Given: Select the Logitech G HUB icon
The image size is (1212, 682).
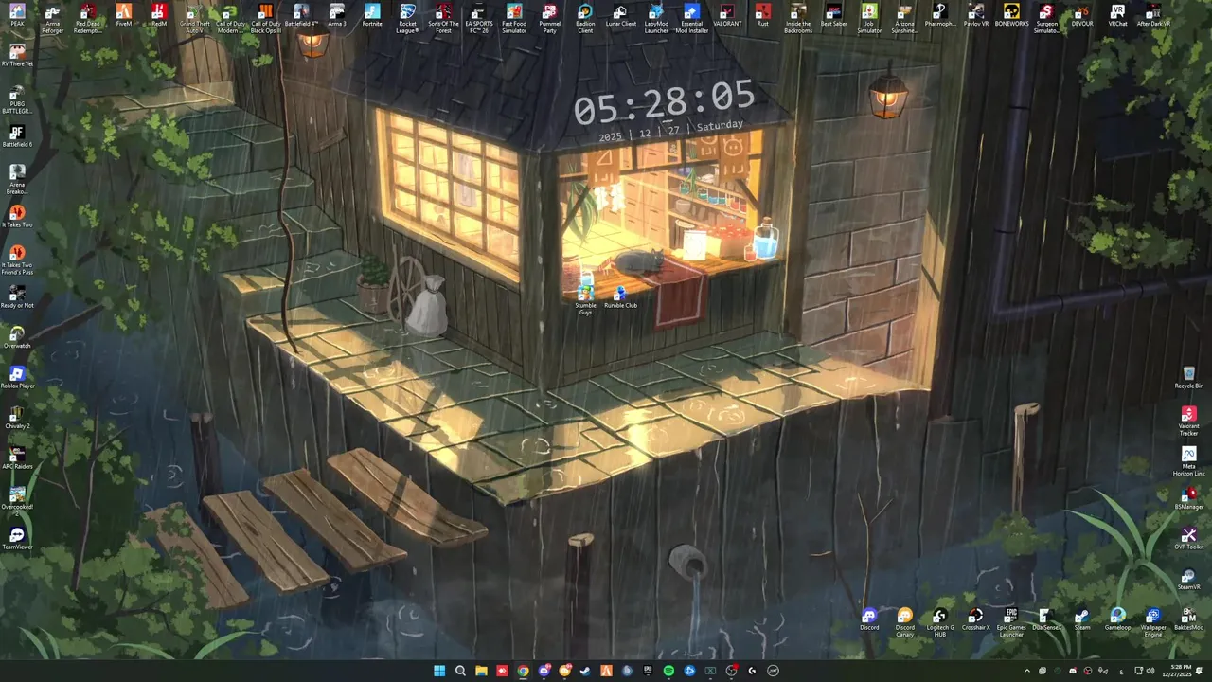Looking at the screenshot, I should point(940,622).
